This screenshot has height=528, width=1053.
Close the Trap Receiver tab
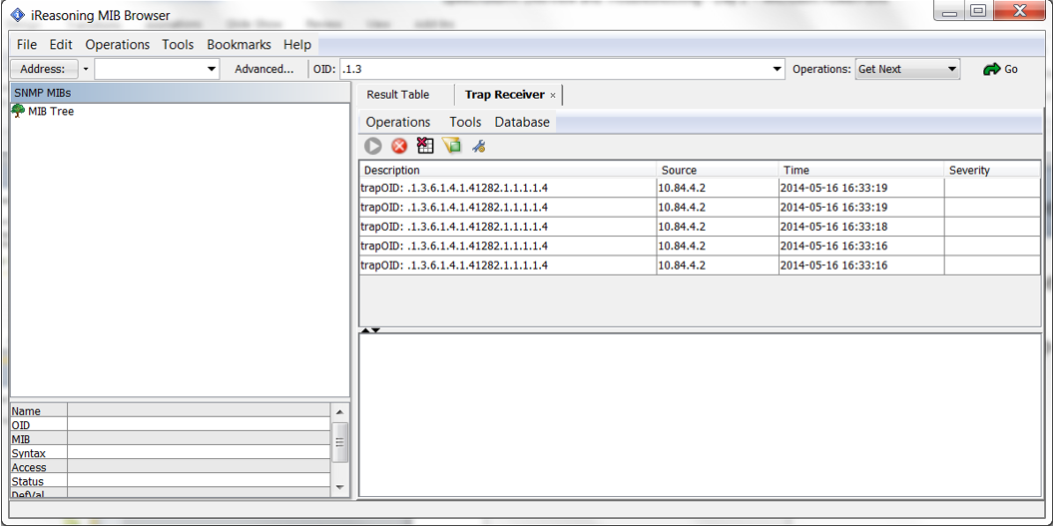pos(553,95)
